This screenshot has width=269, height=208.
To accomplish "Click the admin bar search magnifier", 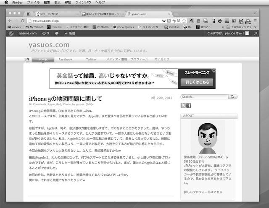I will click(x=256, y=34).
